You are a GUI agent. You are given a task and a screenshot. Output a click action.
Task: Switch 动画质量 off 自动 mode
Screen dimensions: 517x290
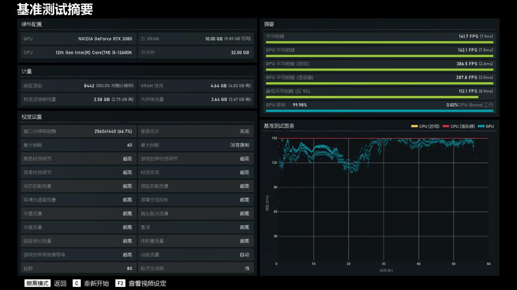(x=196, y=254)
